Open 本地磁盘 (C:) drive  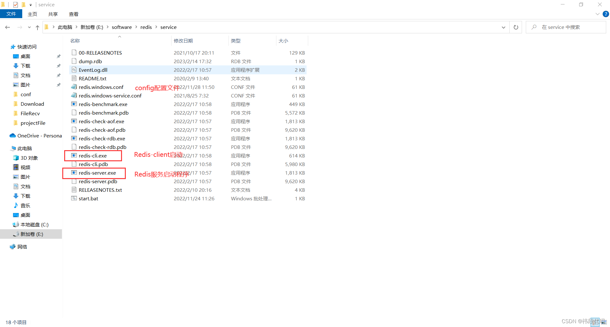pos(34,224)
